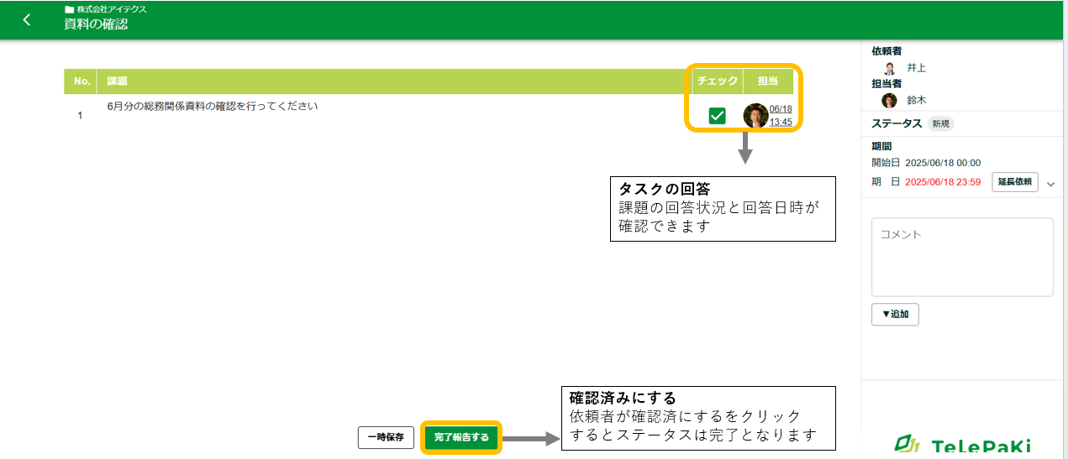Click the 延長依頼 button

(x=1015, y=182)
